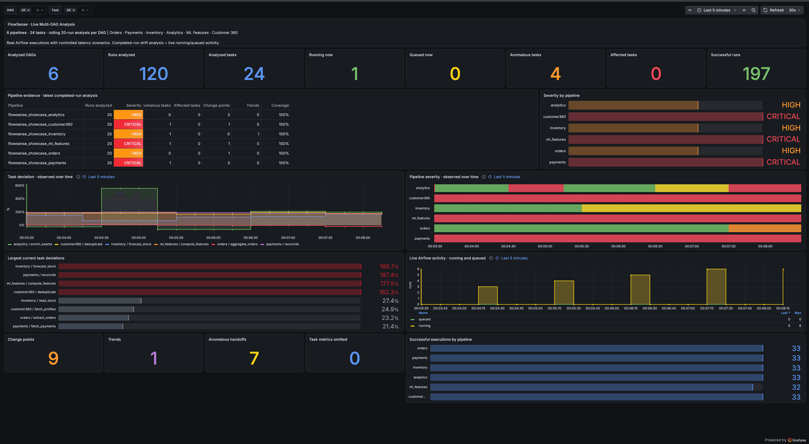Open Anomalous handoffs panel title
Viewport: 809px width, 444px height.
click(x=227, y=339)
